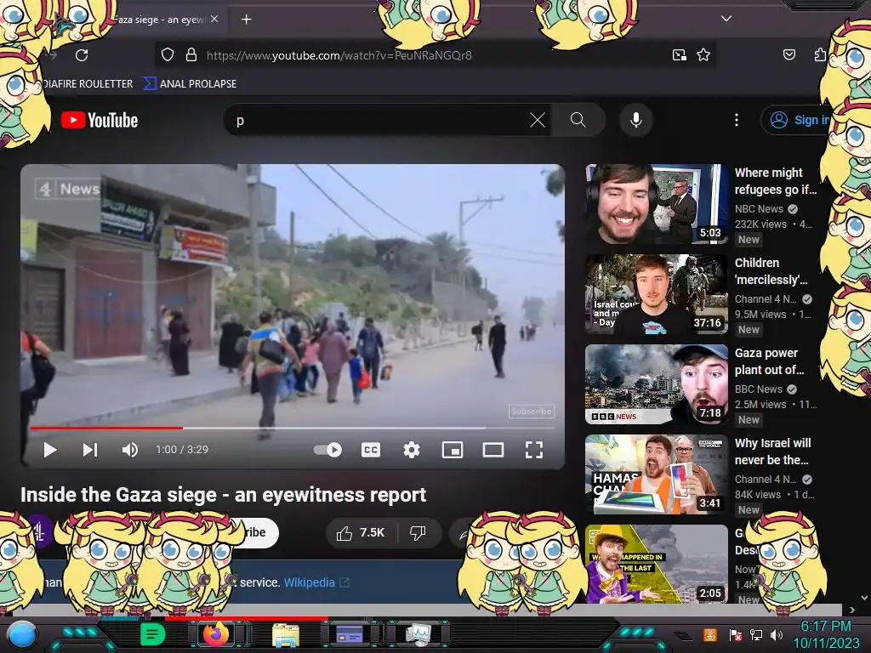Screen dimensions: 871x653
Task: Click the YouTube search input field
Action: pos(379,120)
